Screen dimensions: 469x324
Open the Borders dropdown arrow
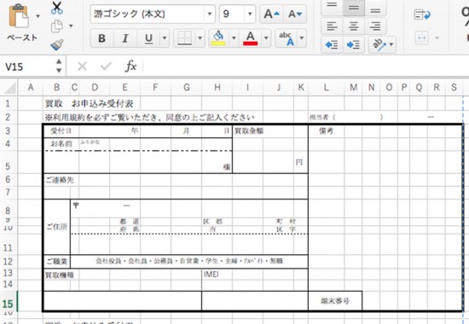pos(200,38)
